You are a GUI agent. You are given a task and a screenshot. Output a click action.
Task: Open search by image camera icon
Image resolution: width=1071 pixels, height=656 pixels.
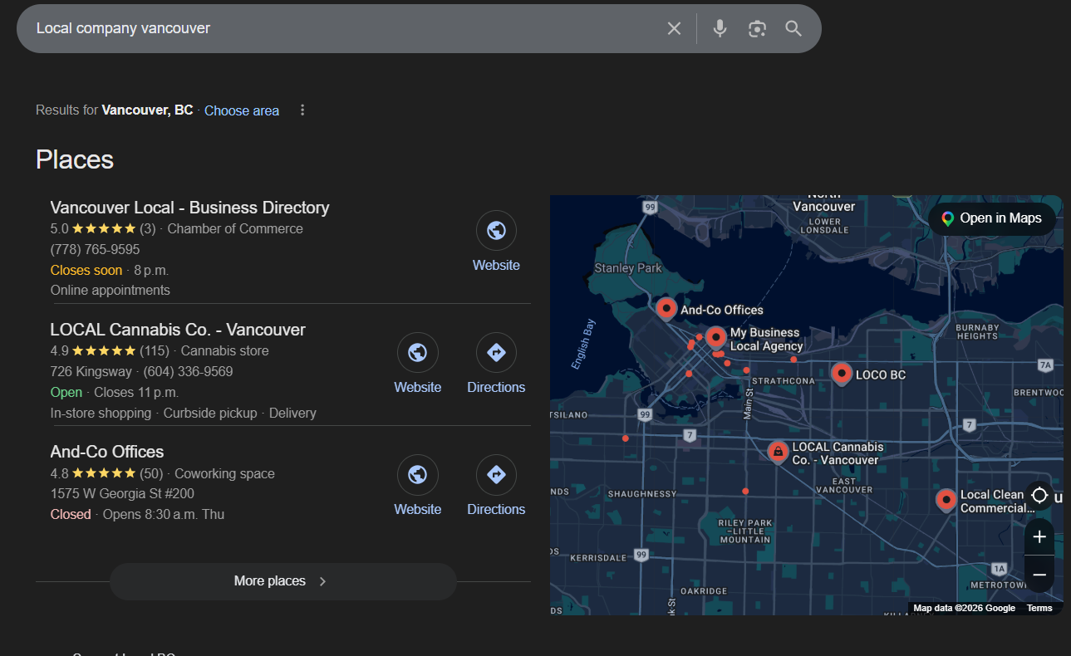click(x=757, y=29)
